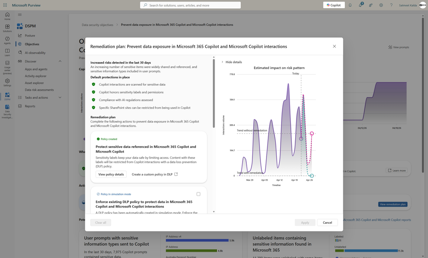Open Activity explorer
428x258 pixels.
pyautogui.click(x=36, y=76)
